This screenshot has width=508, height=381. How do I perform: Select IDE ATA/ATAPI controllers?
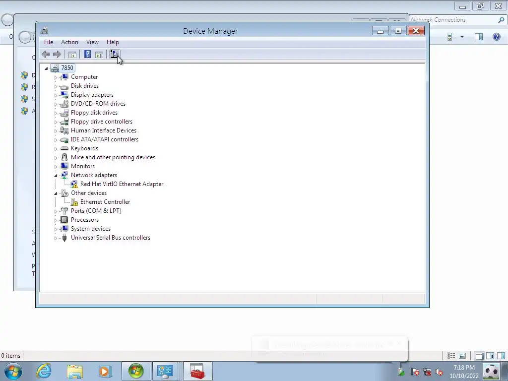point(105,139)
